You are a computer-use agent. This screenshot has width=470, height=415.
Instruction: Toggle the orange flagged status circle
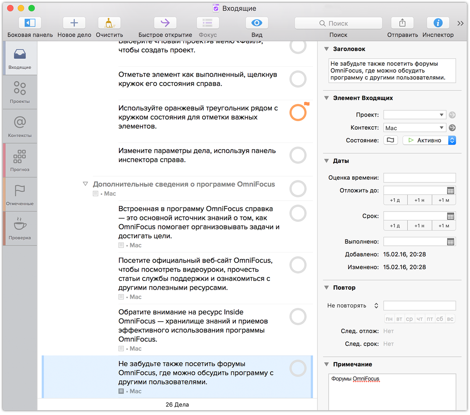pos(298,113)
